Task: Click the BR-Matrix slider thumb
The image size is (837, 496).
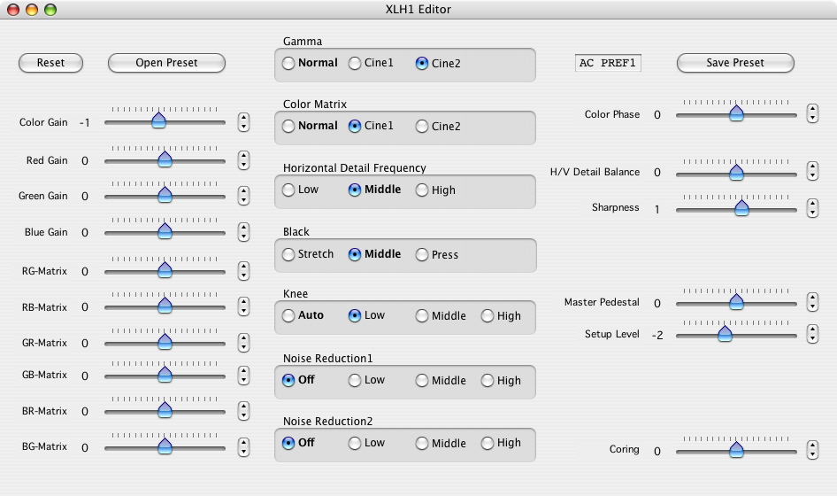Action: coord(165,410)
